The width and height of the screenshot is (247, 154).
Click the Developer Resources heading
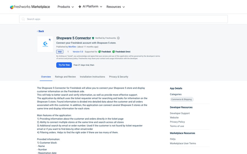pyautogui.click(x=181, y=107)
